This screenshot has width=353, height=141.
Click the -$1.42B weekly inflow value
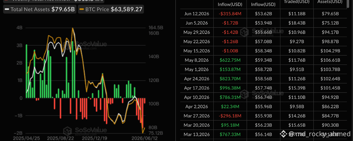230,32
